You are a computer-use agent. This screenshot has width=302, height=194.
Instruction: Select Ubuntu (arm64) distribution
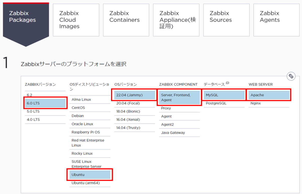point(90,183)
